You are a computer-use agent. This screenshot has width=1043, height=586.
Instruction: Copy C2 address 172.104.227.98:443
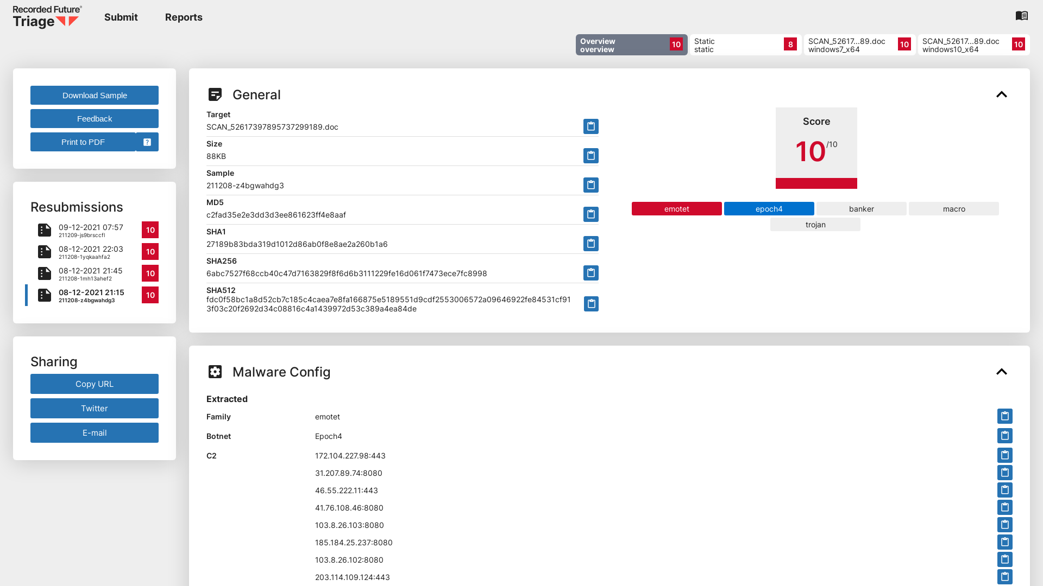(x=1005, y=455)
